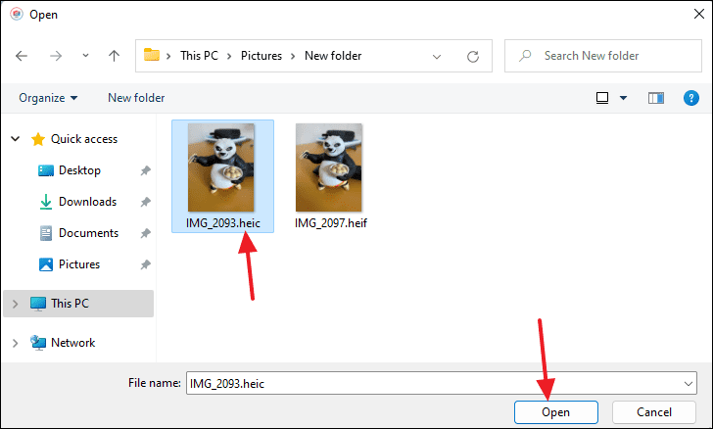Open the blue Help icon
Image resolution: width=713 pixels, height=429 pixels.
690,98
